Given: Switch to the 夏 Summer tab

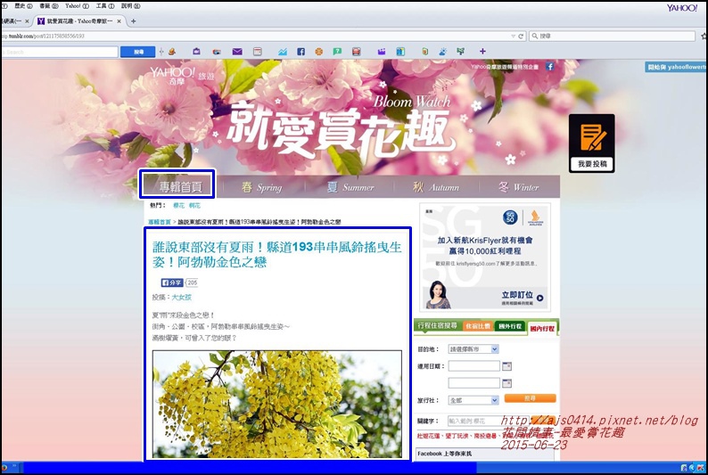Looking at the screenshot, I should point(350,187).
